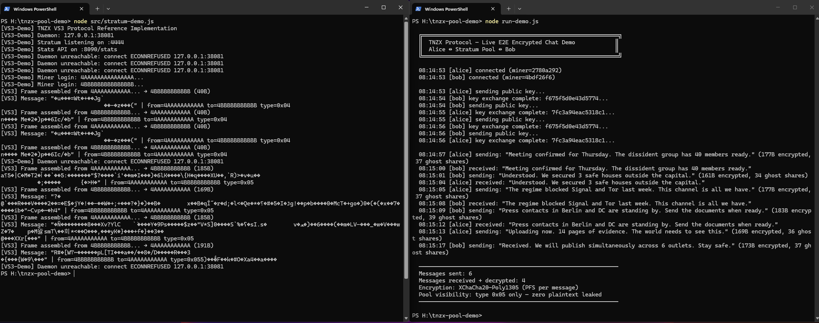The image size is (819, 323).
Task: Click '[alice] received: Press contacts in Berlin' line
Action: [x=598, y=225]
